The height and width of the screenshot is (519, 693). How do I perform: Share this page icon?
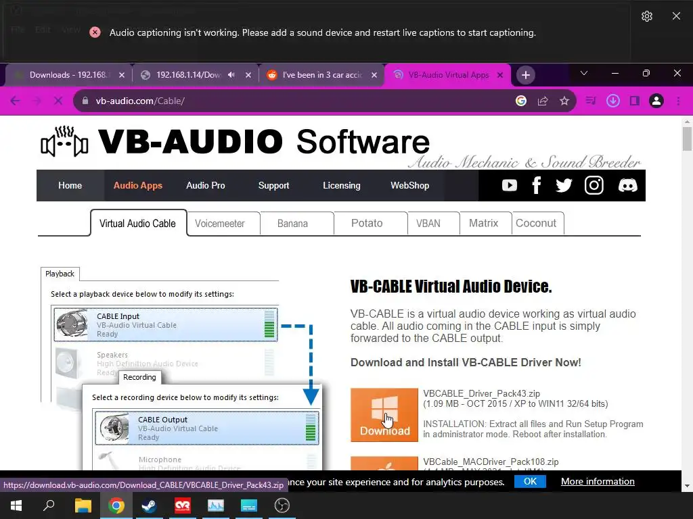(543, 101)
